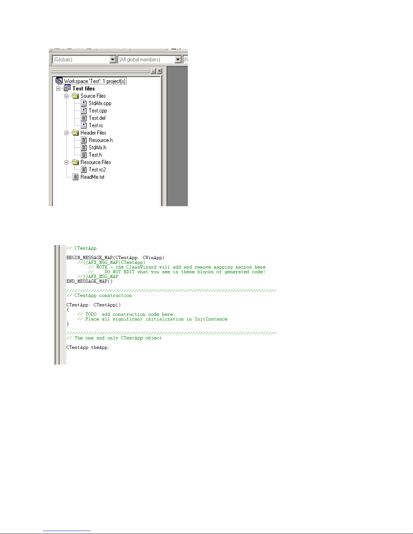Click the '// CTestApp construction' comment
Screen dimensions: 413x534
(99, 295)
